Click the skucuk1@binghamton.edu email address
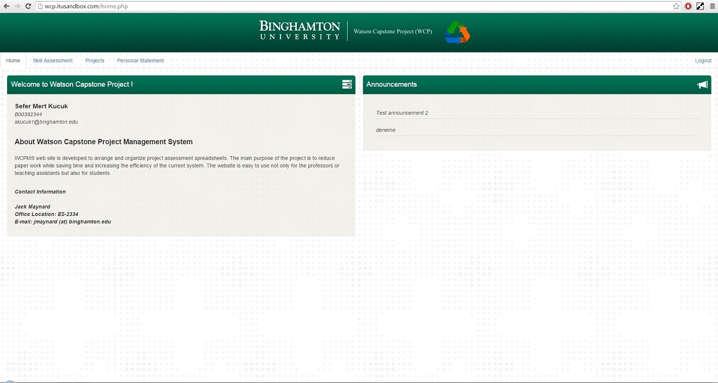Viewport: 718px width, 383px height. (46, 122)
